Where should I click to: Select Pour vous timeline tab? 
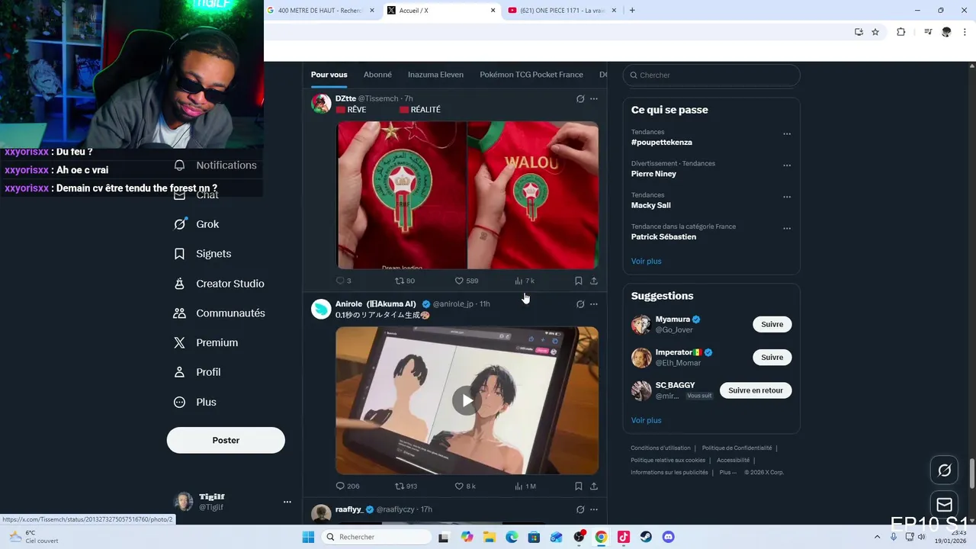tap(329, 75)
